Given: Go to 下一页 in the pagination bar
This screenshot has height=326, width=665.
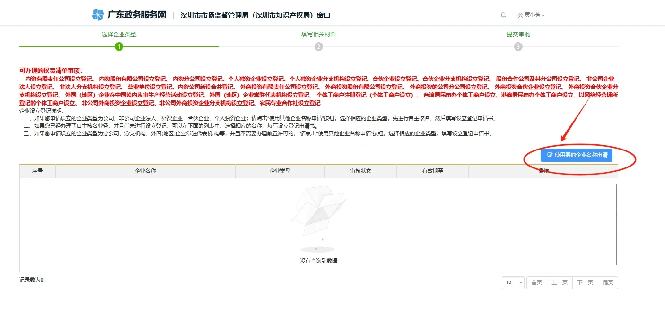Looking at the screenshot, I should [x=585, y=282].
